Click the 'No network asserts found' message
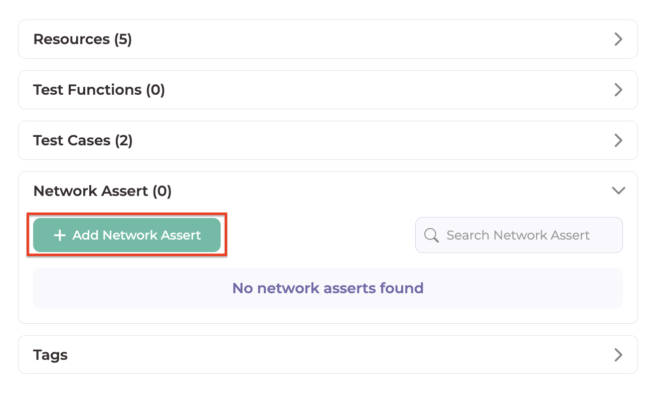This screenshot has width=659, height=419. pos(327,288)
